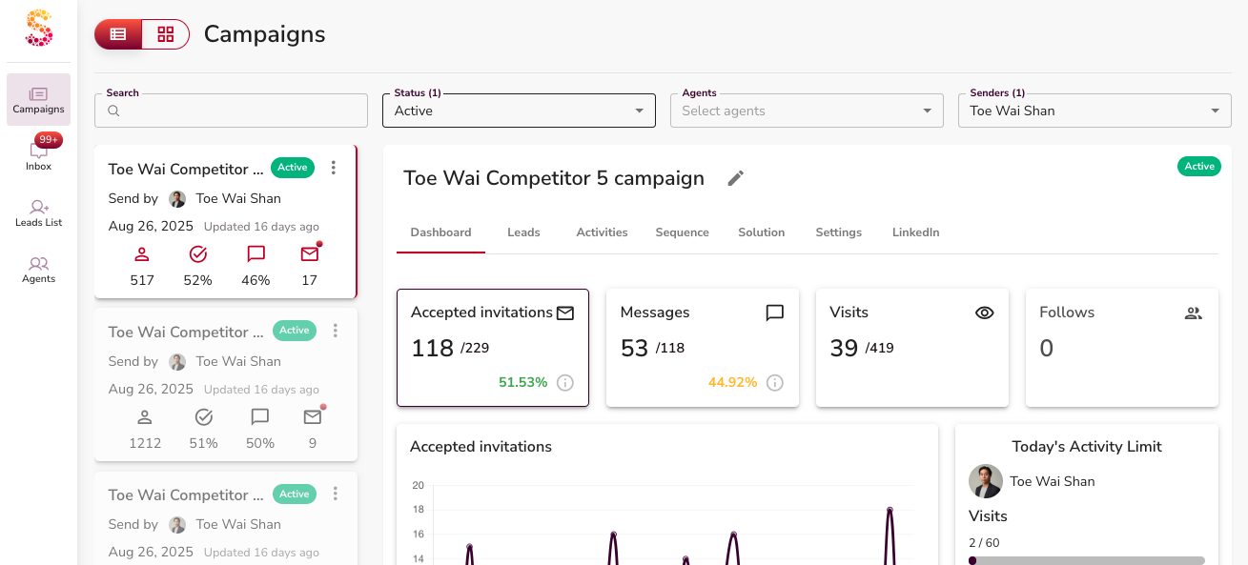Switch to grid view layout

(x=166, y=34)
